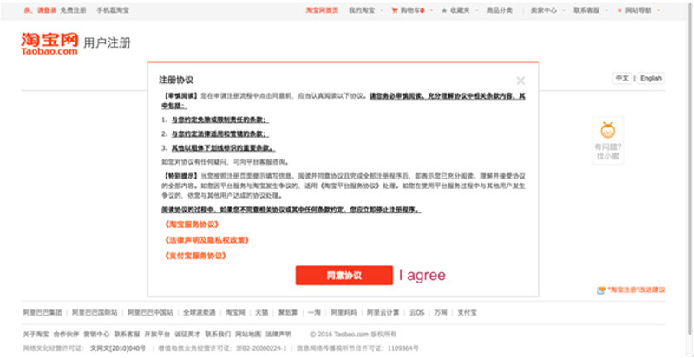Viewport: 694px width, 358px height.
Task: Click the 用户注册 page heading
Action: pyautogui.click(x=107, y=43)
